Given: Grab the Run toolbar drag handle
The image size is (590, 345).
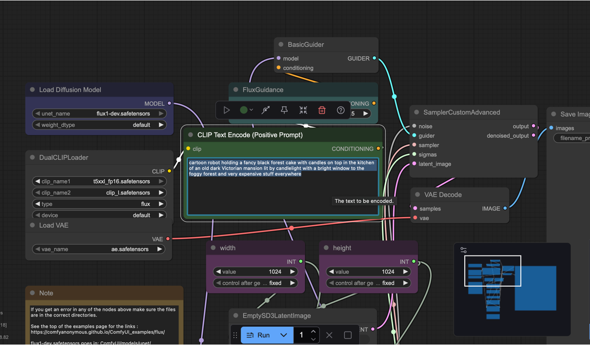Looking at the screenshot, I should (235, 335).
